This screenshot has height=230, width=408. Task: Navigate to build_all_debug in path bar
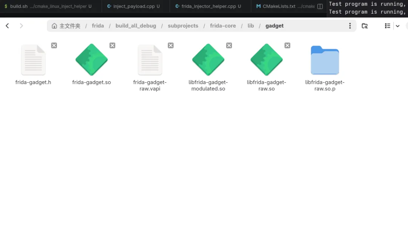coord(136,26)
